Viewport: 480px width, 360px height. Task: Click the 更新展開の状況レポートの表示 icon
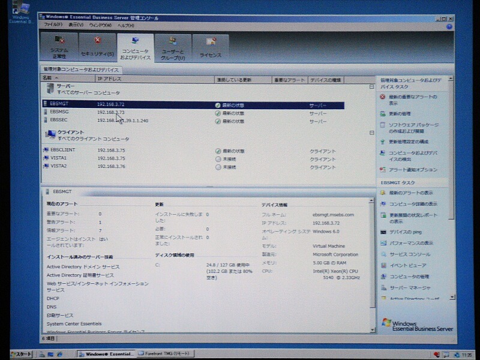click(x=383, y=215)
